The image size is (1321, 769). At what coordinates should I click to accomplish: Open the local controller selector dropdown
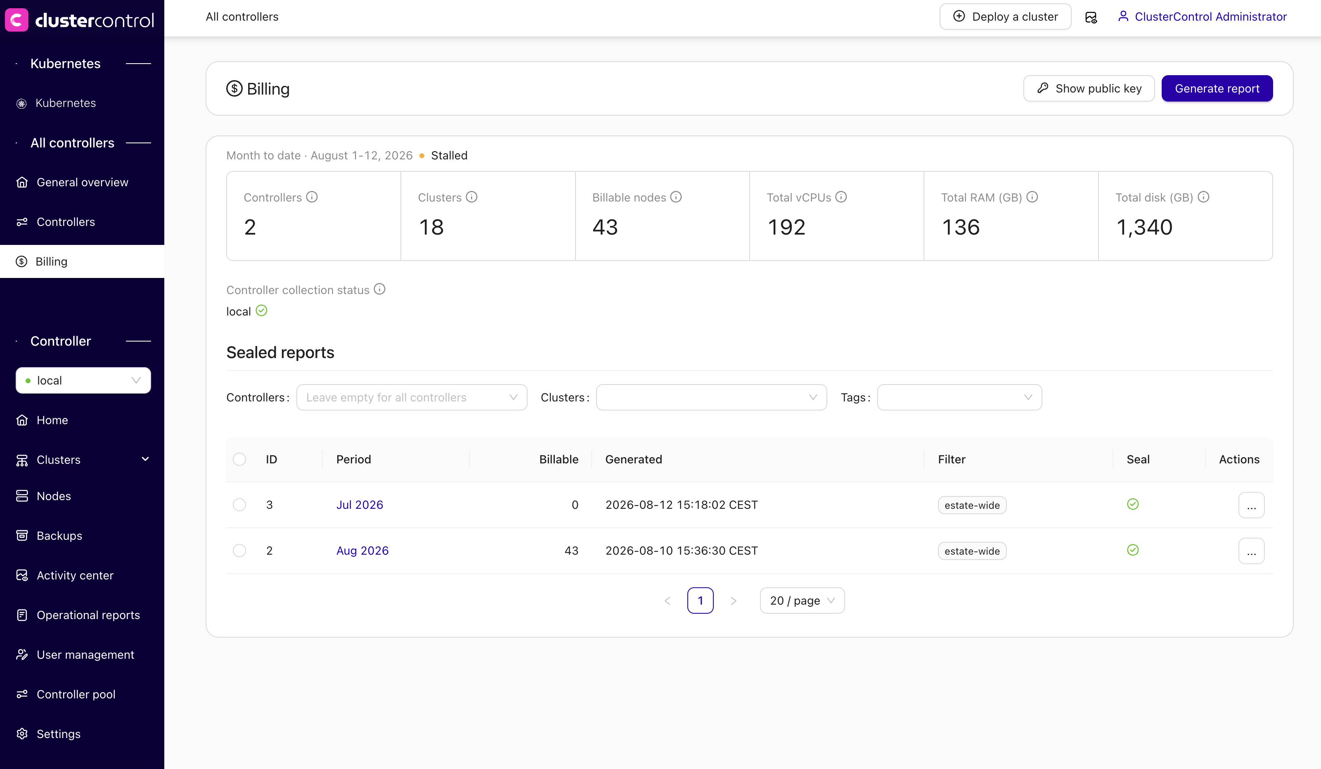83,380
